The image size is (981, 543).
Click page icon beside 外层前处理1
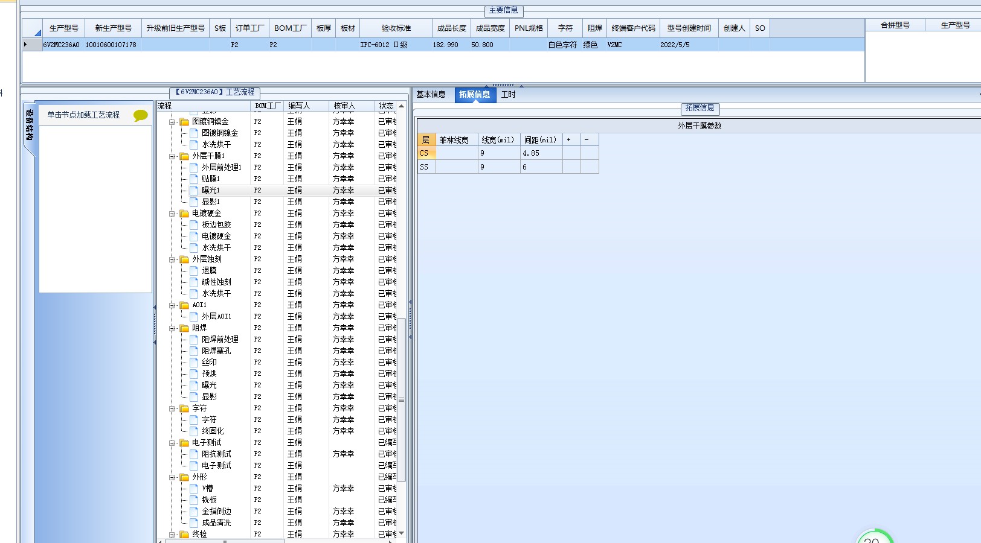194,167
